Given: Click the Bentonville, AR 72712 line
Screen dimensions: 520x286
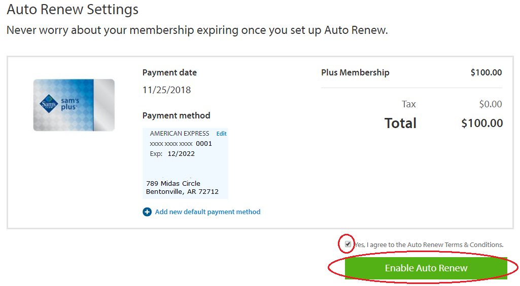Looking at the screenshot, I should point(182,192).
